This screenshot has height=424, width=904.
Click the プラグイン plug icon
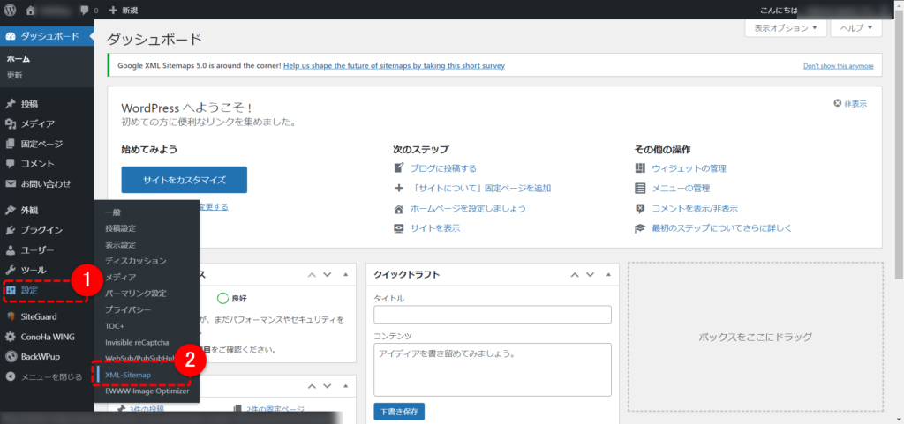10,230
